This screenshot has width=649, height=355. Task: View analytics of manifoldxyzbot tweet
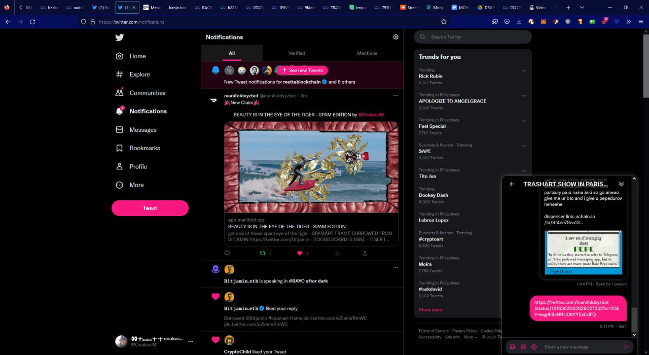337,253
